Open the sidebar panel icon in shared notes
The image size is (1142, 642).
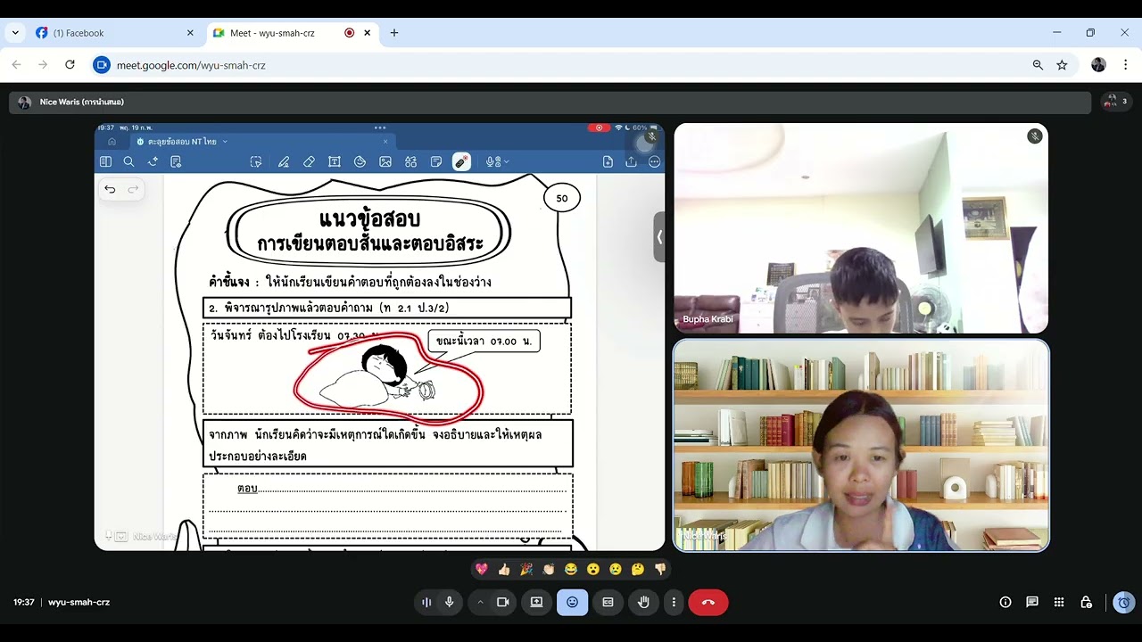105,161
